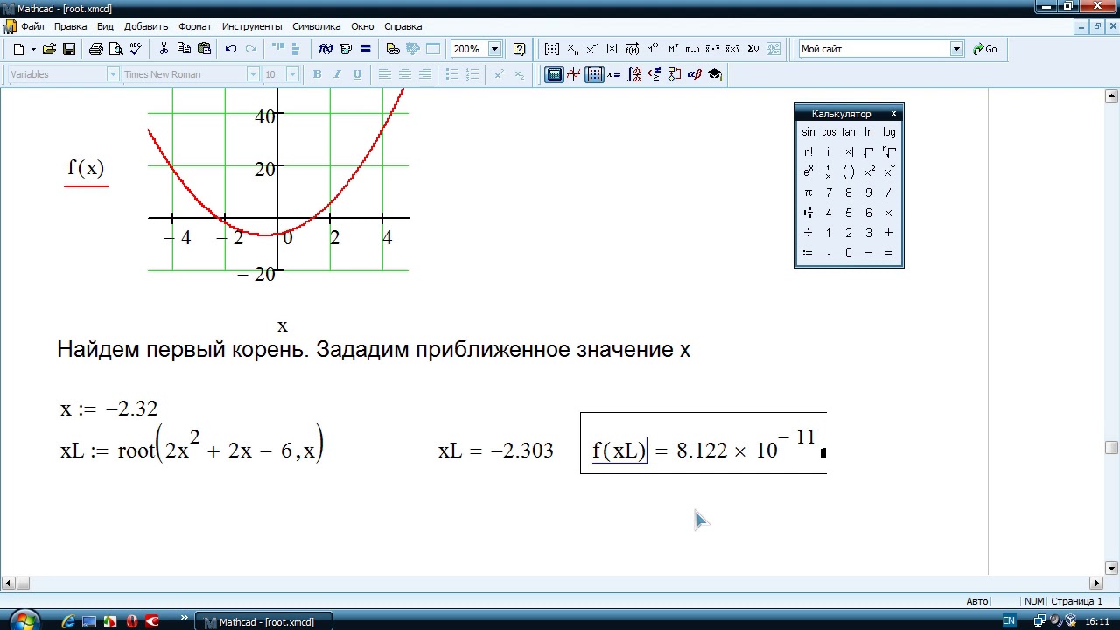Open the Справка menu
This screenshot has height=630, width=1120.
click(403, 26)
